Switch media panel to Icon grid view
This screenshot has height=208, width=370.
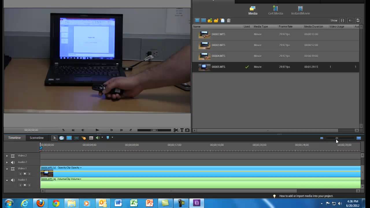point(203,21)
